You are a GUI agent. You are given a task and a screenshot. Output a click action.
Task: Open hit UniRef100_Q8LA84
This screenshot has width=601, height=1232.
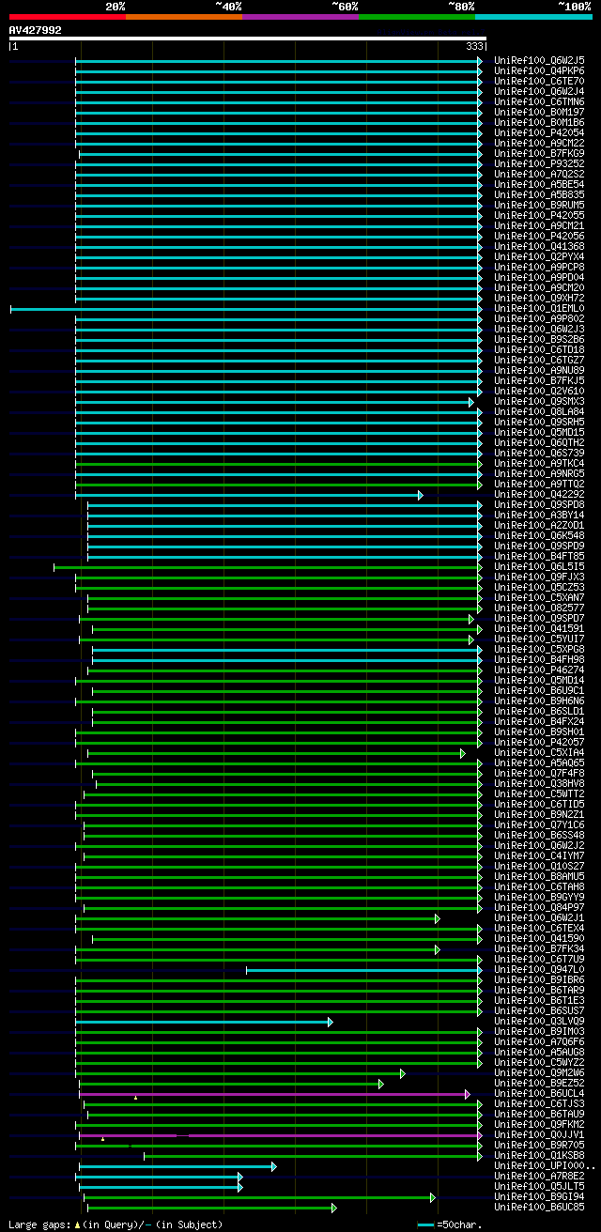pos(539,411)
